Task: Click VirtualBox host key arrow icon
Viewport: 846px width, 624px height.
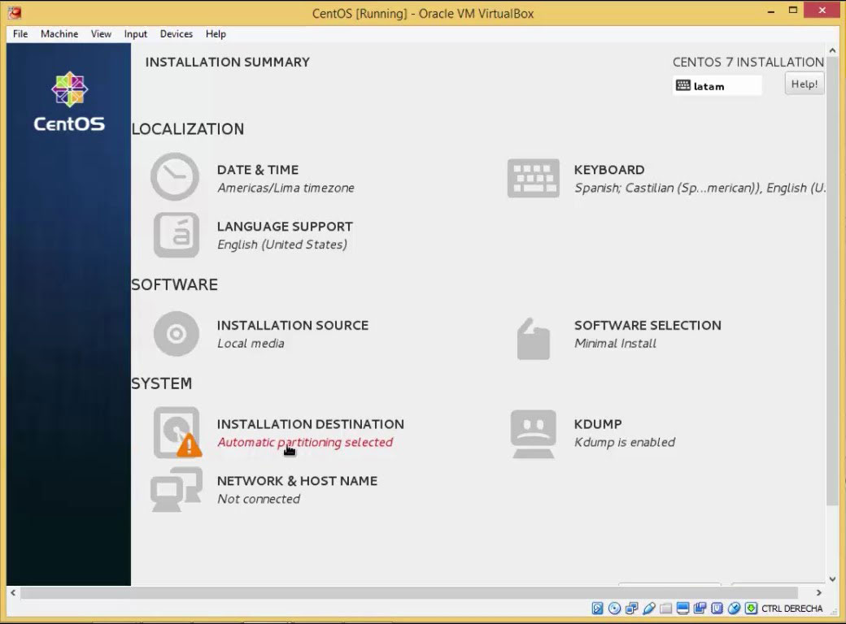Action: (x=751, y=609)
